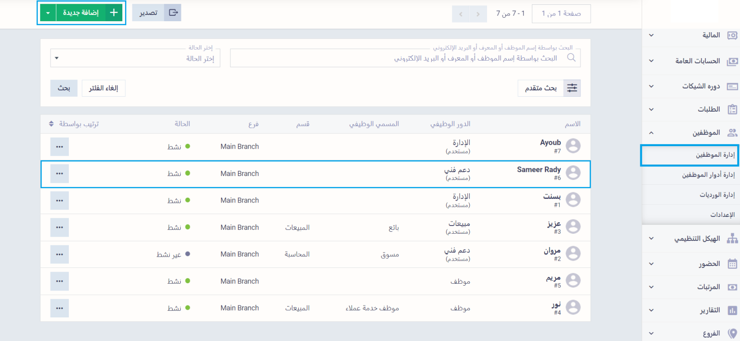Open three-dots actions for مروان row
Image resolution: width=740 pixels, height=341 pixels.
(59, 254)
